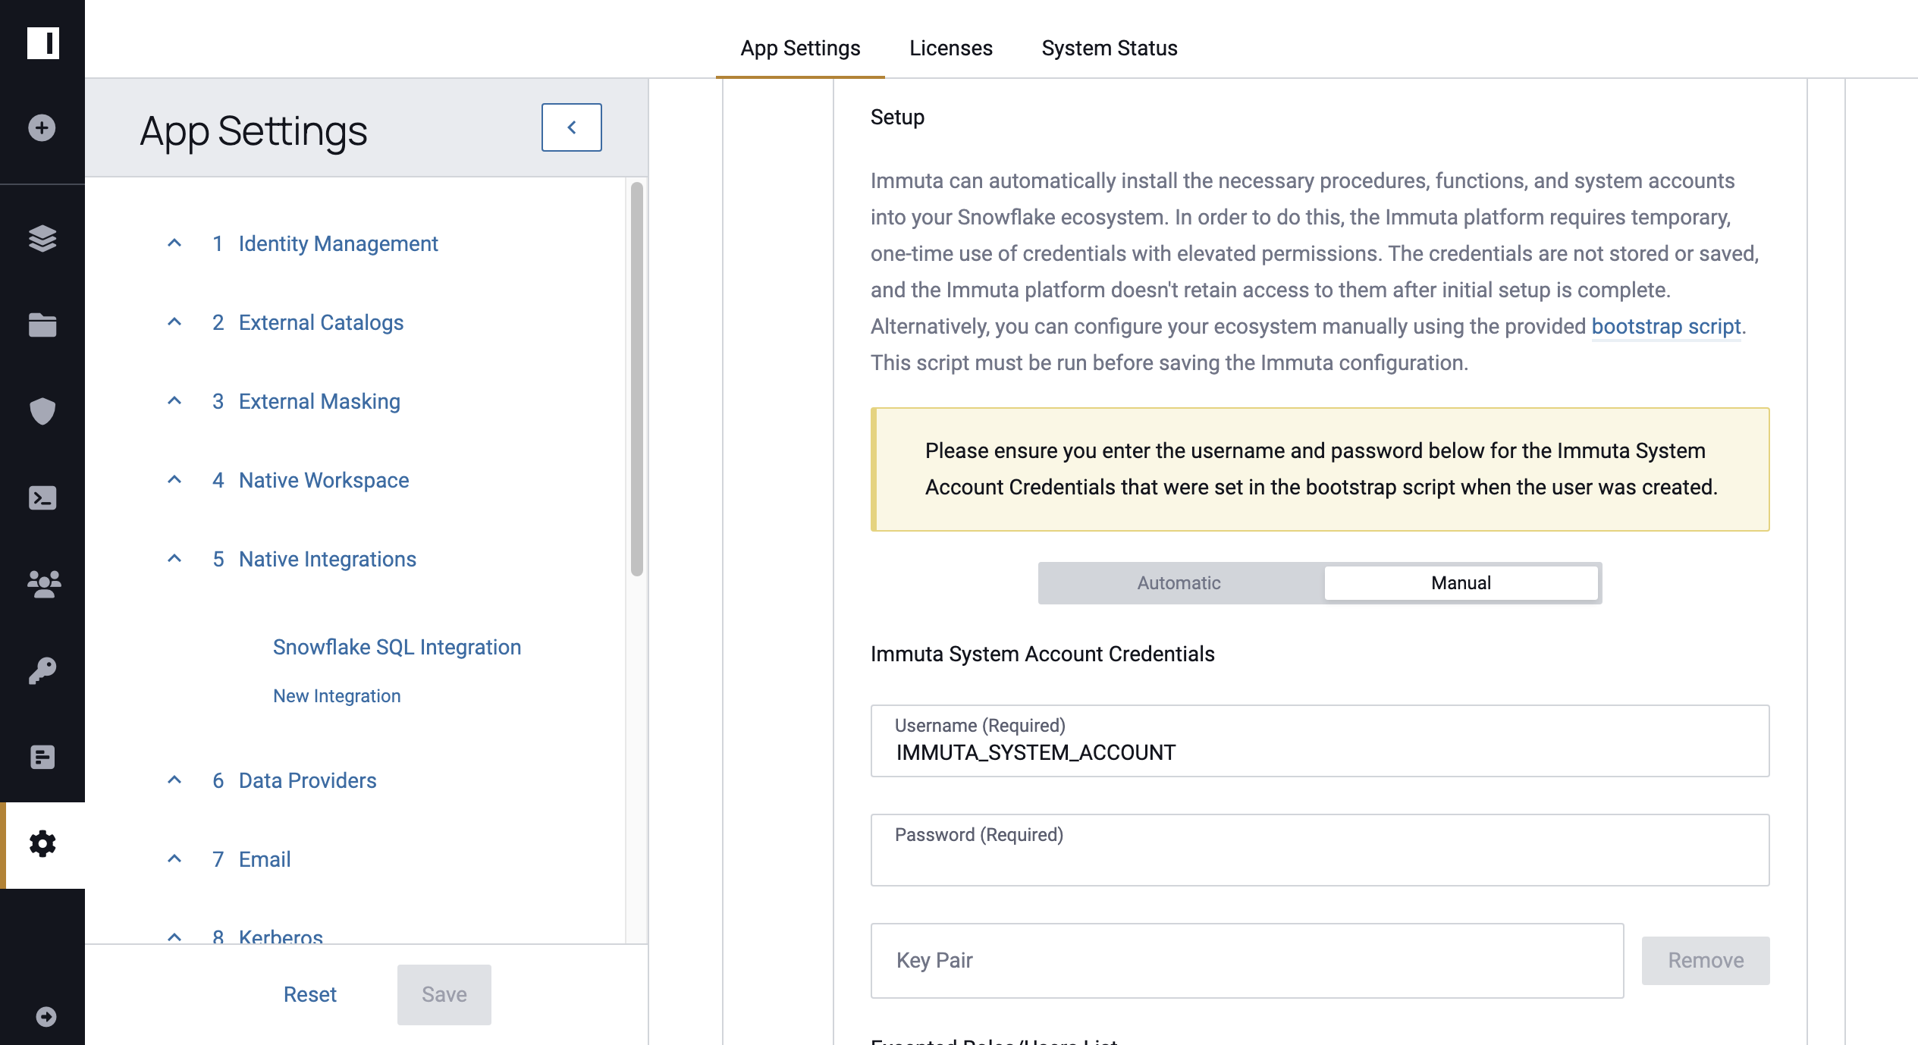The image size is (1918, 1045).
Task: Open the API keys key icon
Action: pos(42,670)
